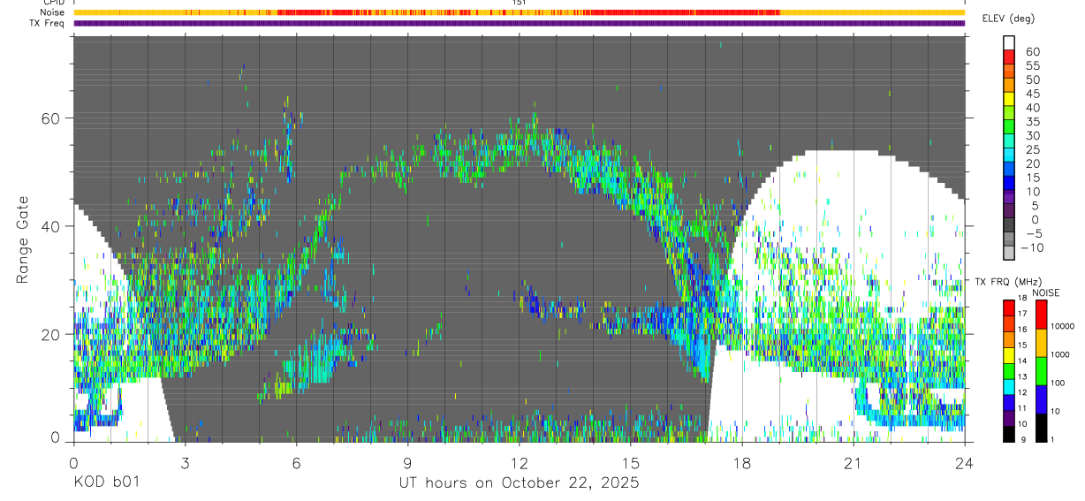The height and width of the screenshot is (501, 1085).
Task: Click the x-axis hour tick label '21'
Action: [x=854, y=462]
